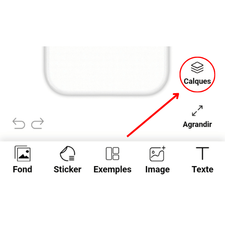
Task: Open the peeling Sticker icon
Action: pos(67,153)
